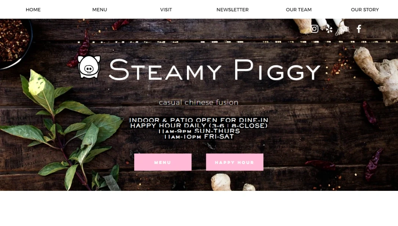Select VISIT in the navigation bar
This screenshot has width=398, height=226.
pyautogui.click(x=166, y=9)
